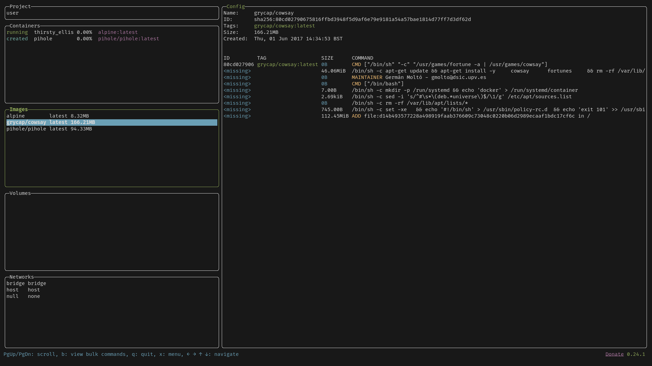Open the Donate link
652x366 pixels.
pyautogui.click(x=614, y=354)
